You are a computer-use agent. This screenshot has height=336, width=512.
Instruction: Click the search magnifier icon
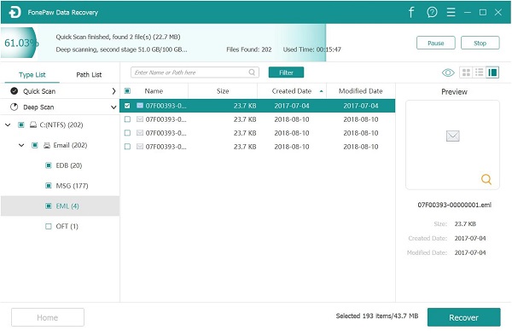(252, 72)
